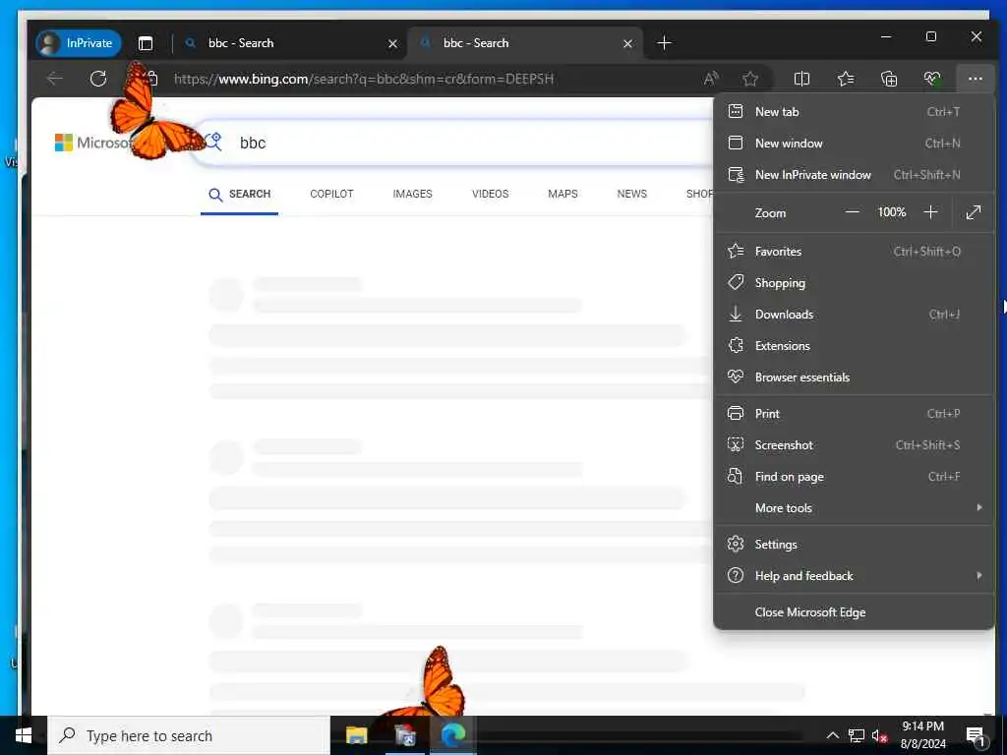This screenshot has height=755, width=1007.
Task: Switch to the NEWS tab
Action: point(632,194)
